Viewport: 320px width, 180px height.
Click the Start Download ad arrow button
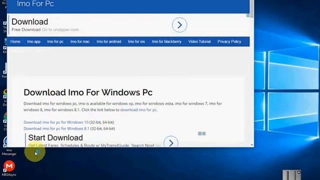click(171, 142)
